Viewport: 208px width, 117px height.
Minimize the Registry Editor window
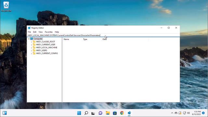[161, 28]
